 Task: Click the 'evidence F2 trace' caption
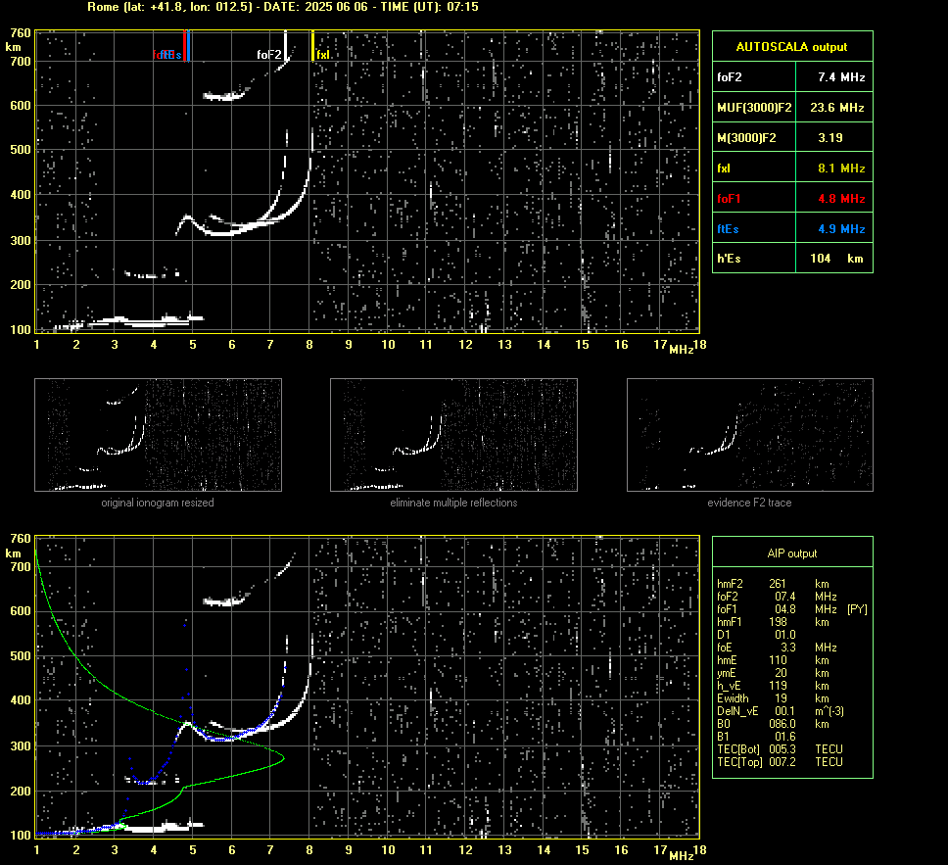click(x=750, y=503)
